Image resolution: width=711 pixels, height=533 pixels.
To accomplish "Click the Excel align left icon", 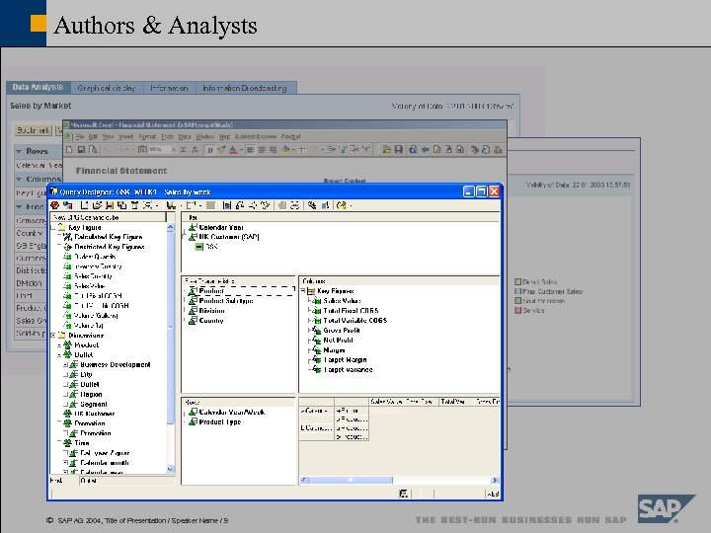I will tap(250, 150).
